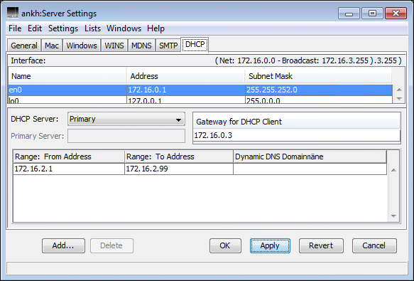Switch to the General tab
414x281 pixels.
tap(24, 46)
